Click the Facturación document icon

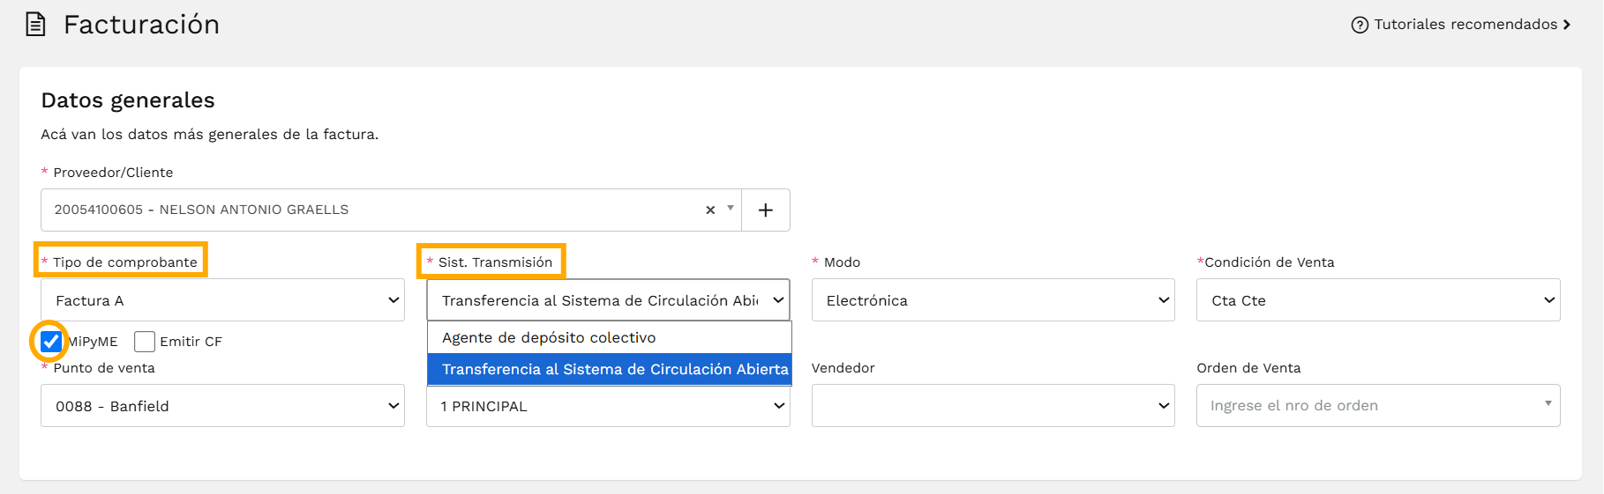point(35,25)
